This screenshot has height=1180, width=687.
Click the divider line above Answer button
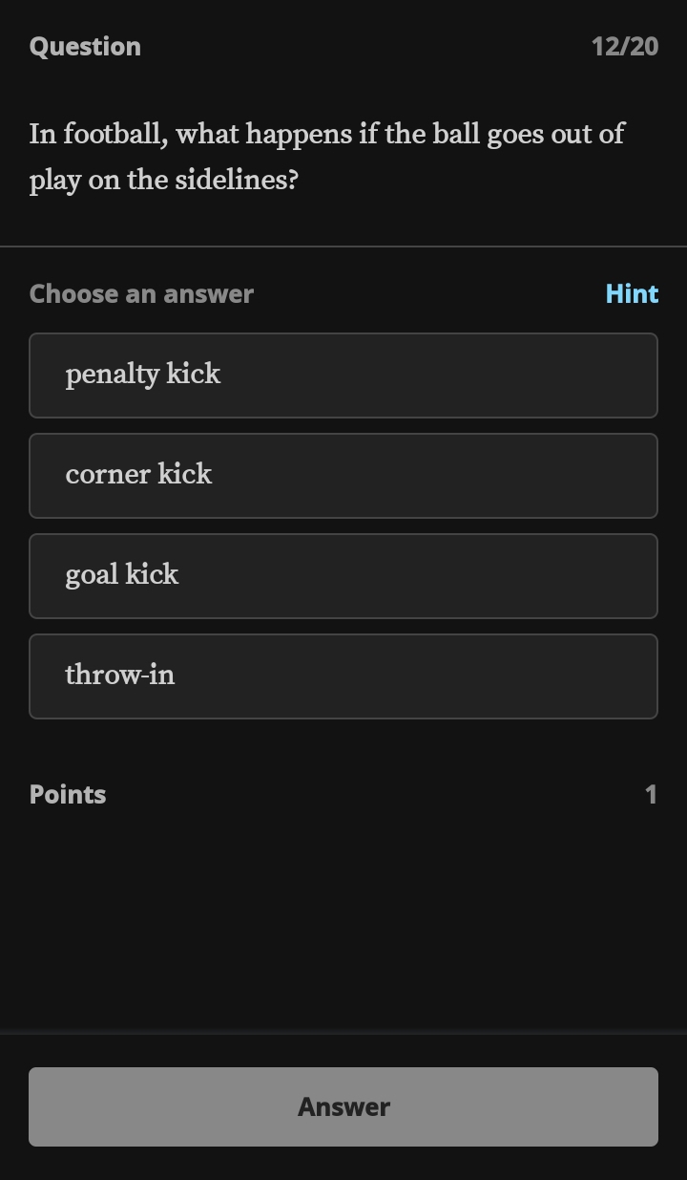pyautogui.click(x=343, y=1034)
